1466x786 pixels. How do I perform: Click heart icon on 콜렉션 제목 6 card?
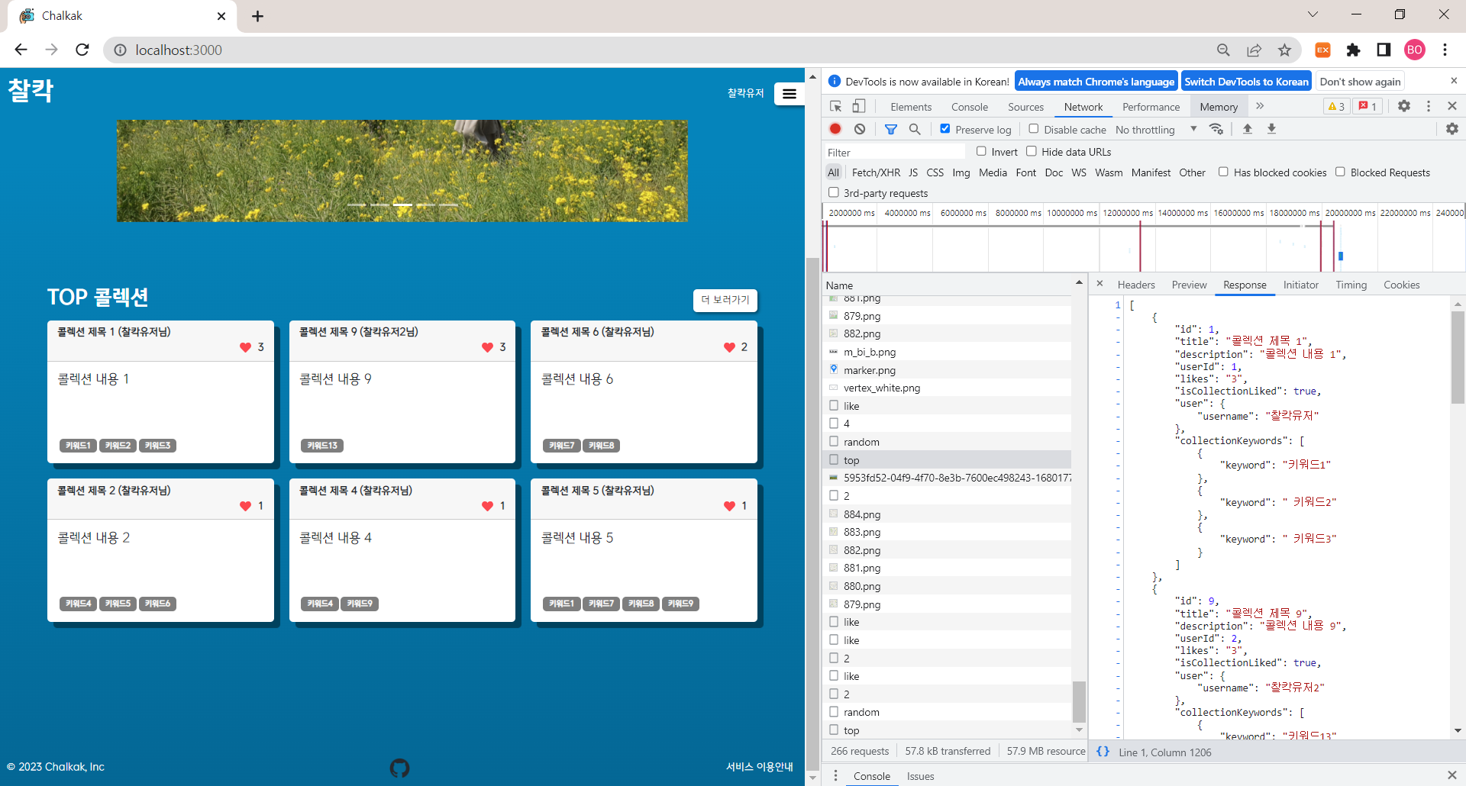(x=729, y=347)
